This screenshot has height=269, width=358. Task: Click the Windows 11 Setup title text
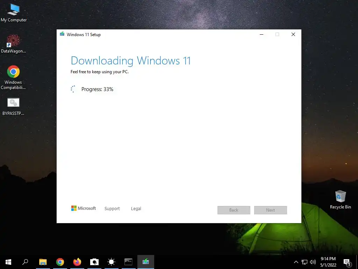[84, 35]
